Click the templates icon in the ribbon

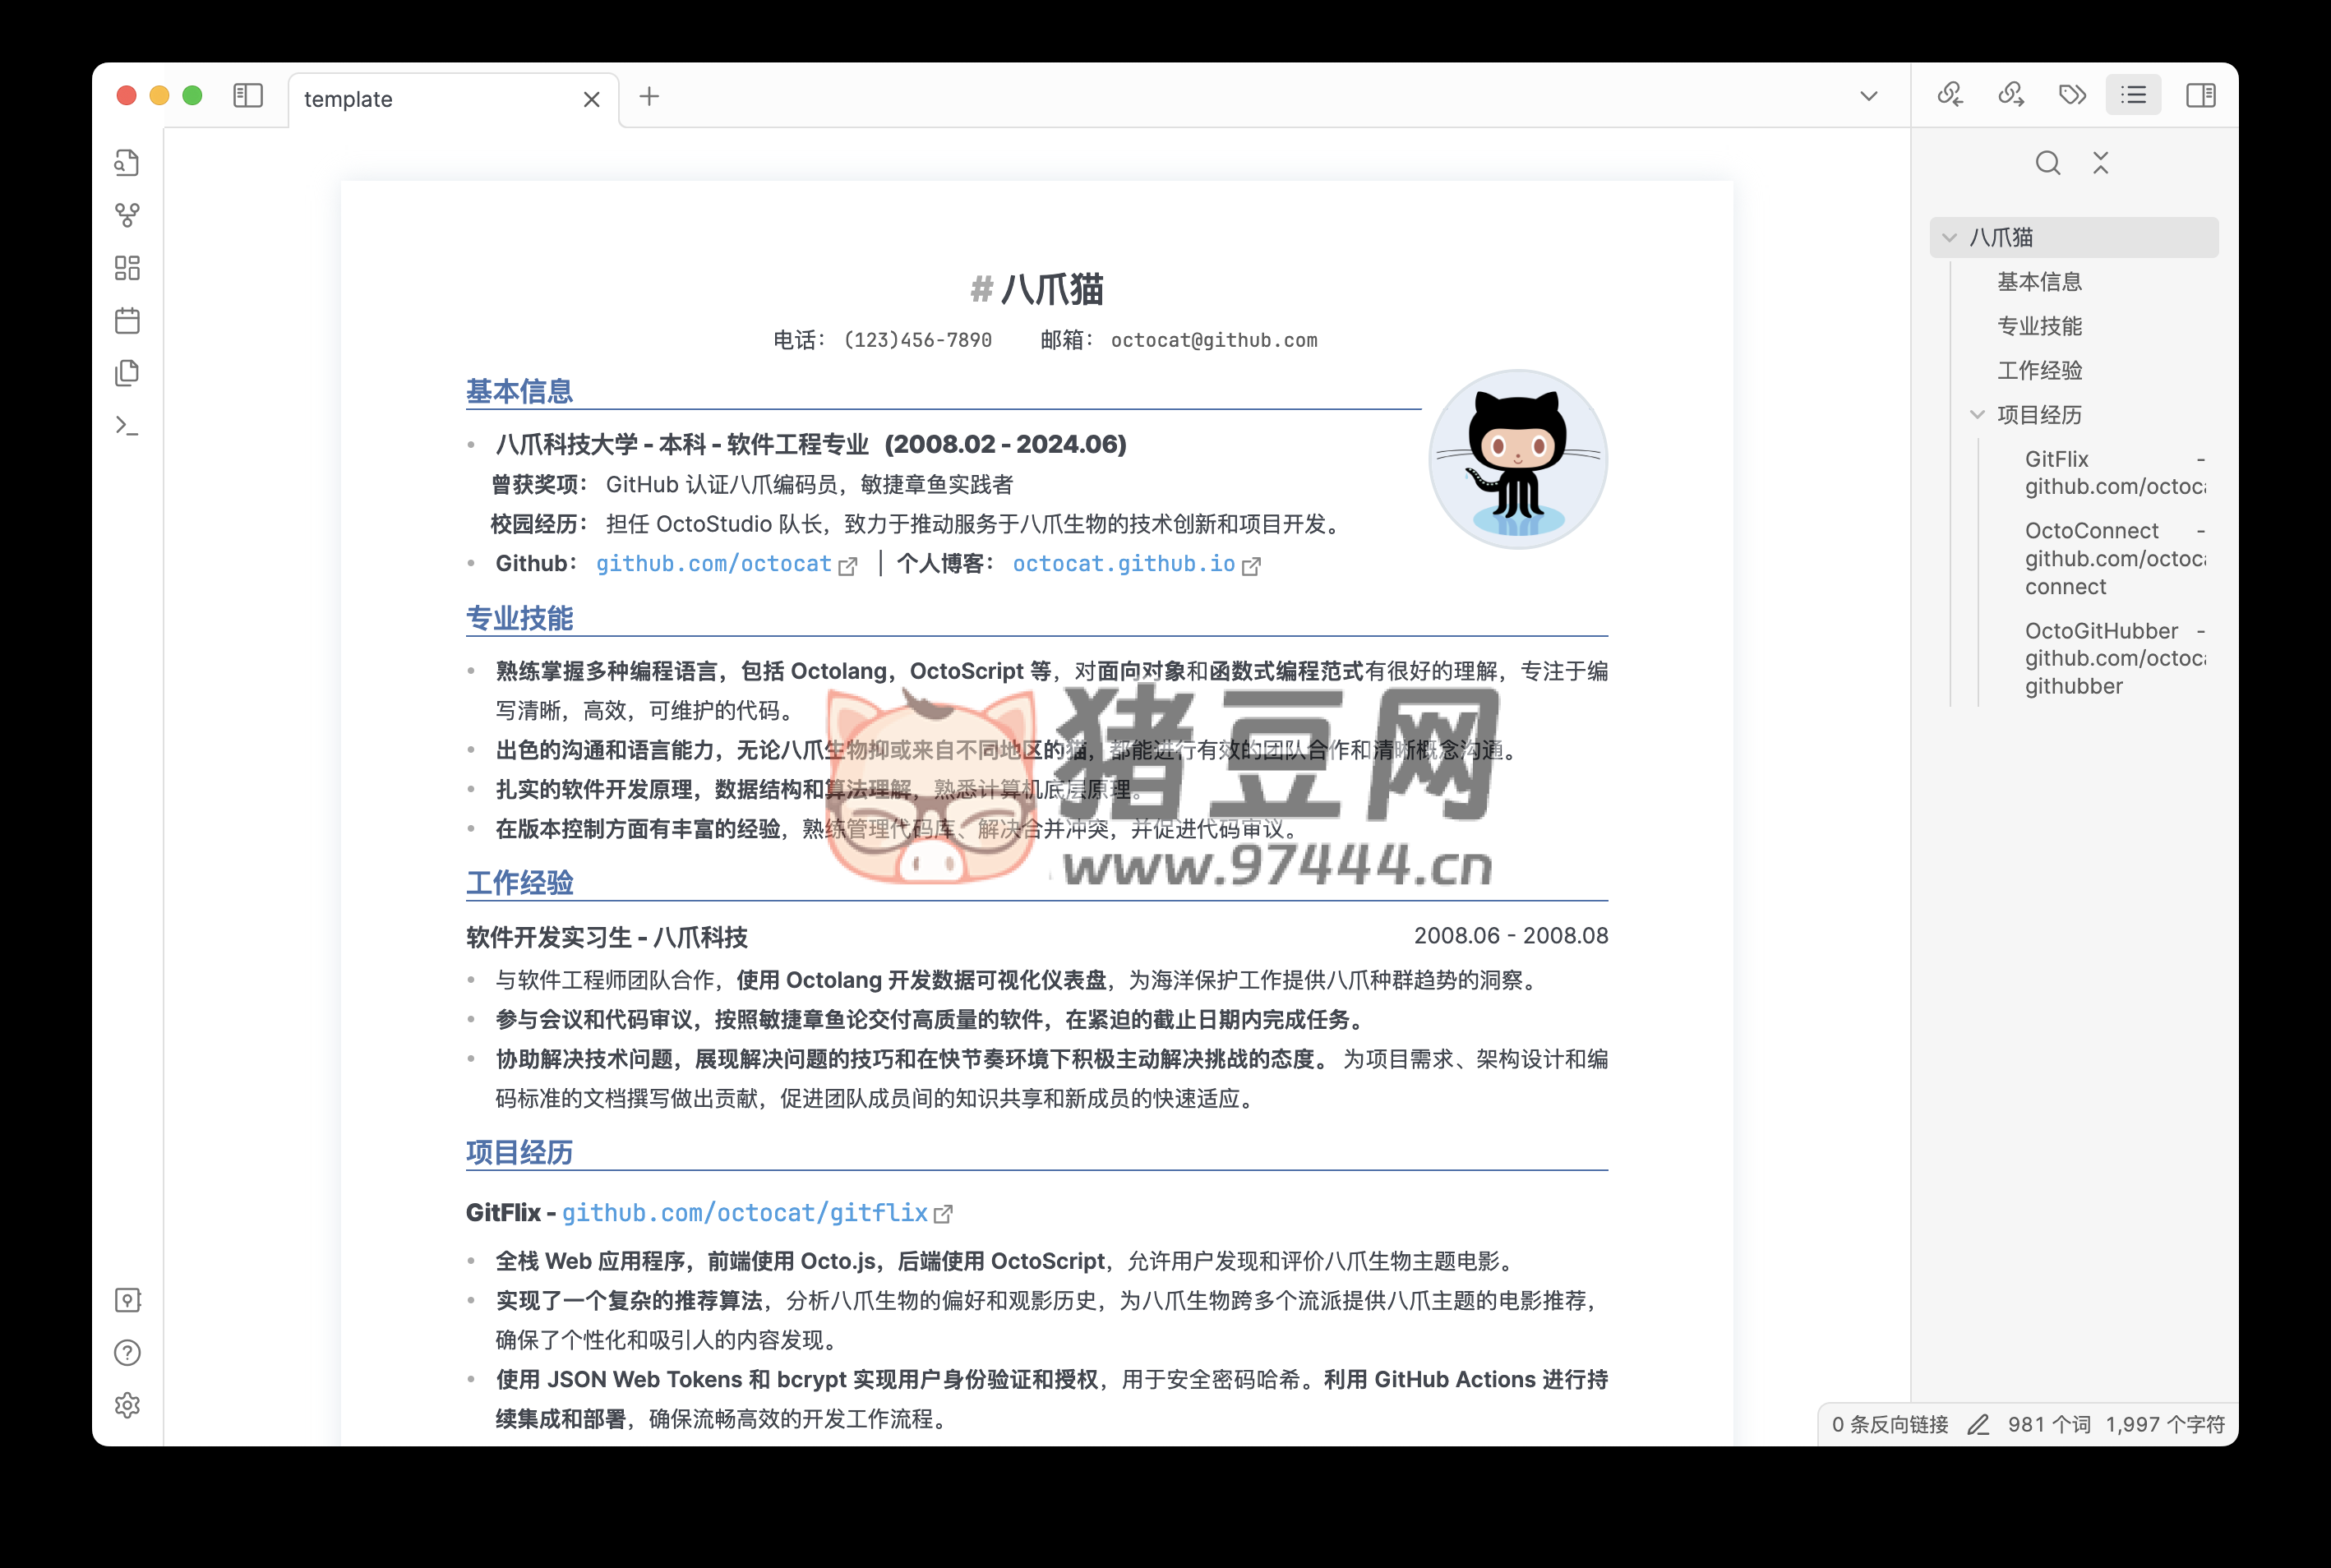coord(127,373)
